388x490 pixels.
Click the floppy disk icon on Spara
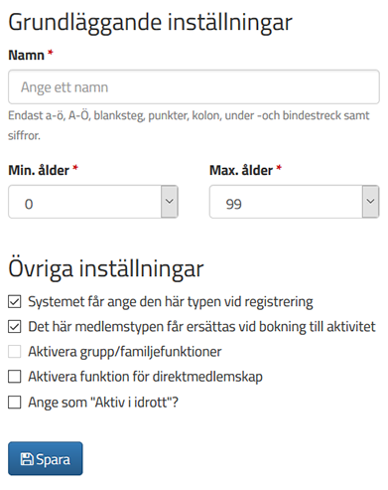tap(27, 459)
